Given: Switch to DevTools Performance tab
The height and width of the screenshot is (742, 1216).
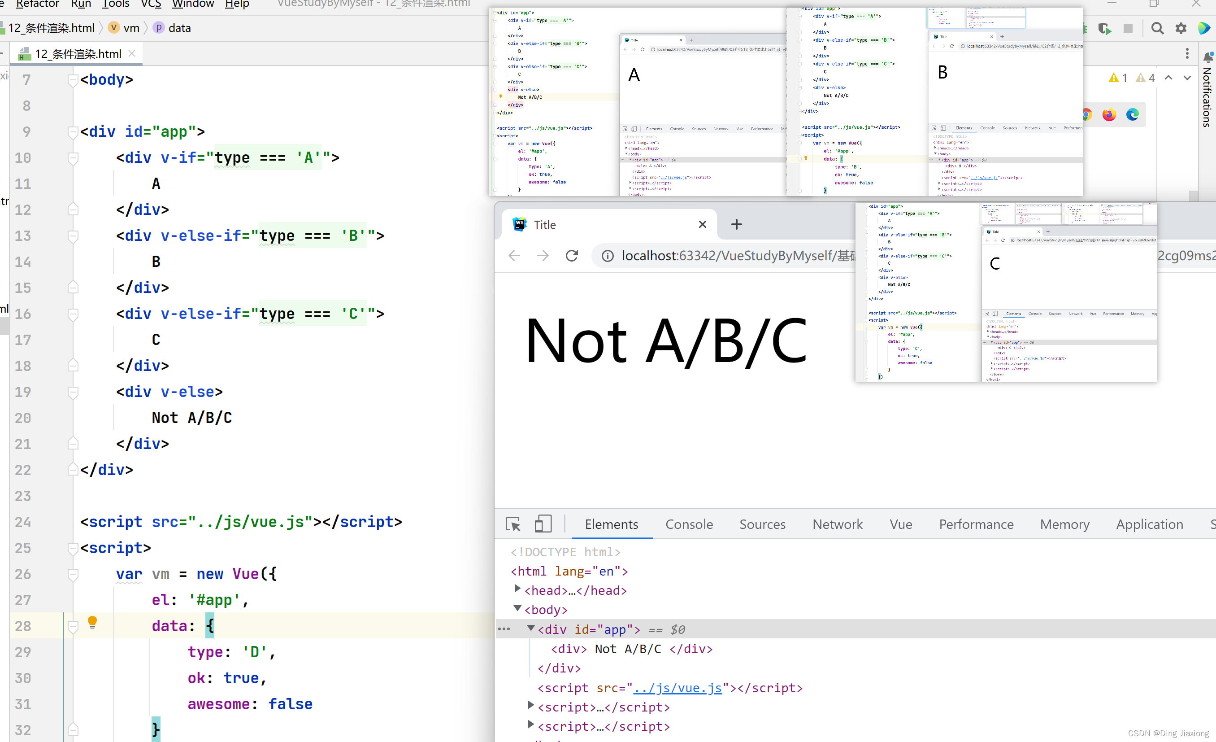Looking at the screenshot, I should tap(976, 524).
